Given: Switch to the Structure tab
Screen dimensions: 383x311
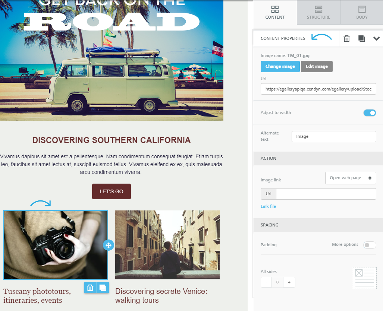Looking at the screenshot, I should [x=318, y=12].
